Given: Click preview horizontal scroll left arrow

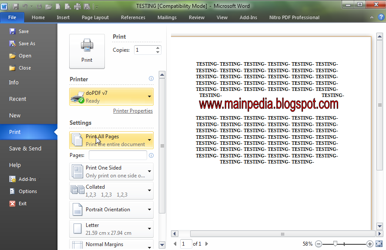Looking at the screenshot, I should (x=175, y=233).
